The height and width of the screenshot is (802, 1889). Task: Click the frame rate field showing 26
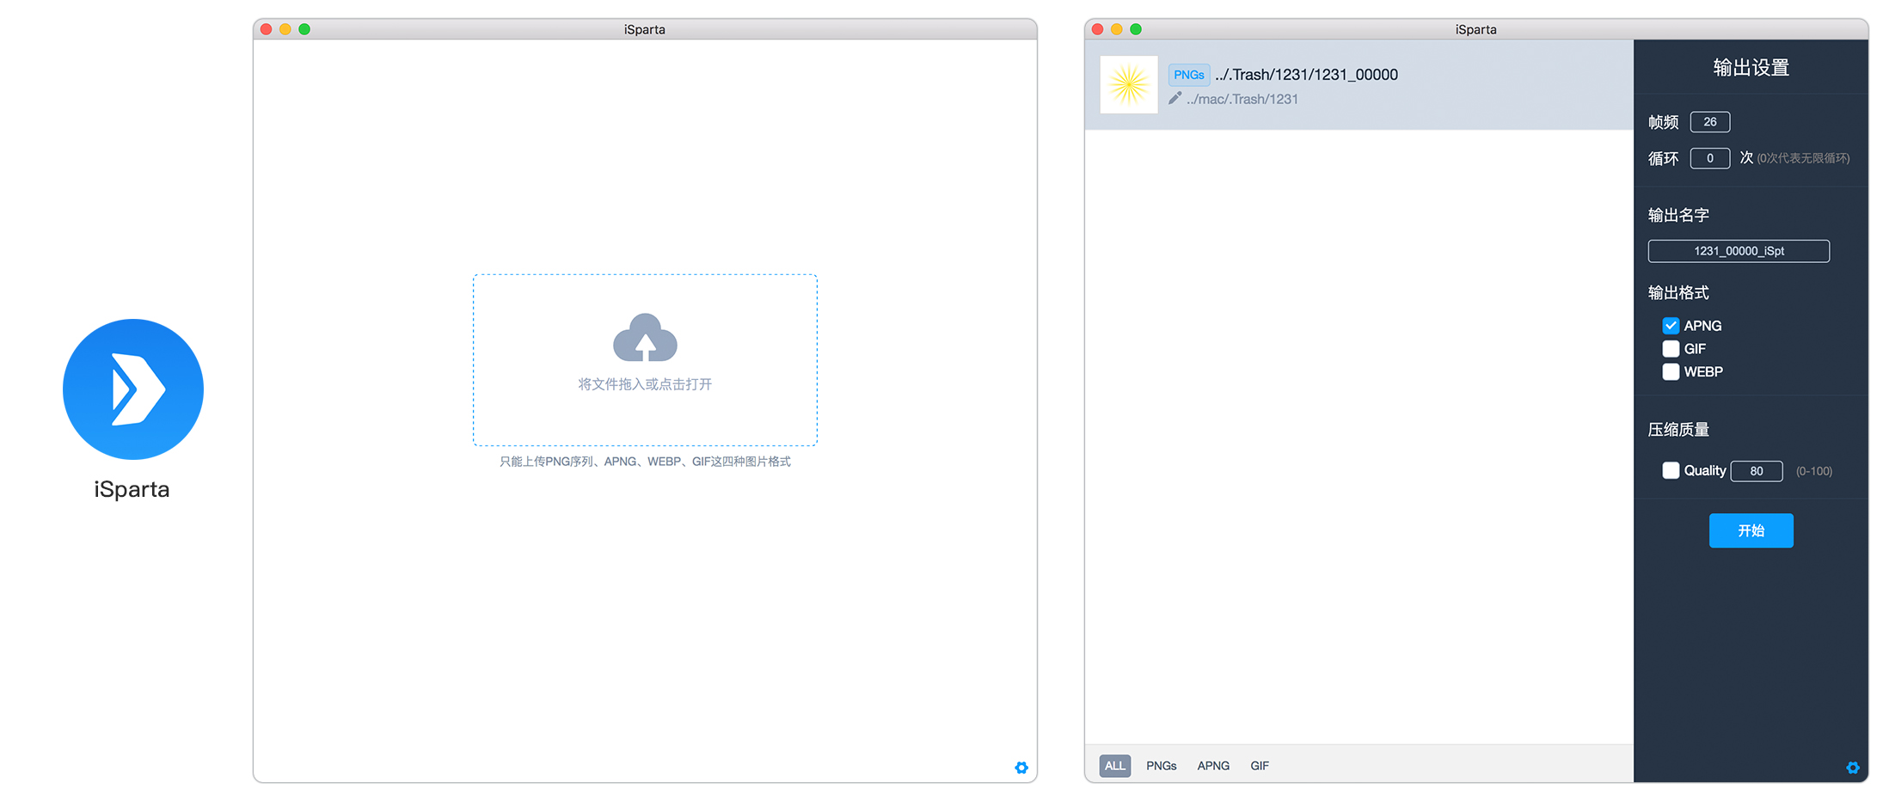pyautogui.click(x=1710, y=122)
